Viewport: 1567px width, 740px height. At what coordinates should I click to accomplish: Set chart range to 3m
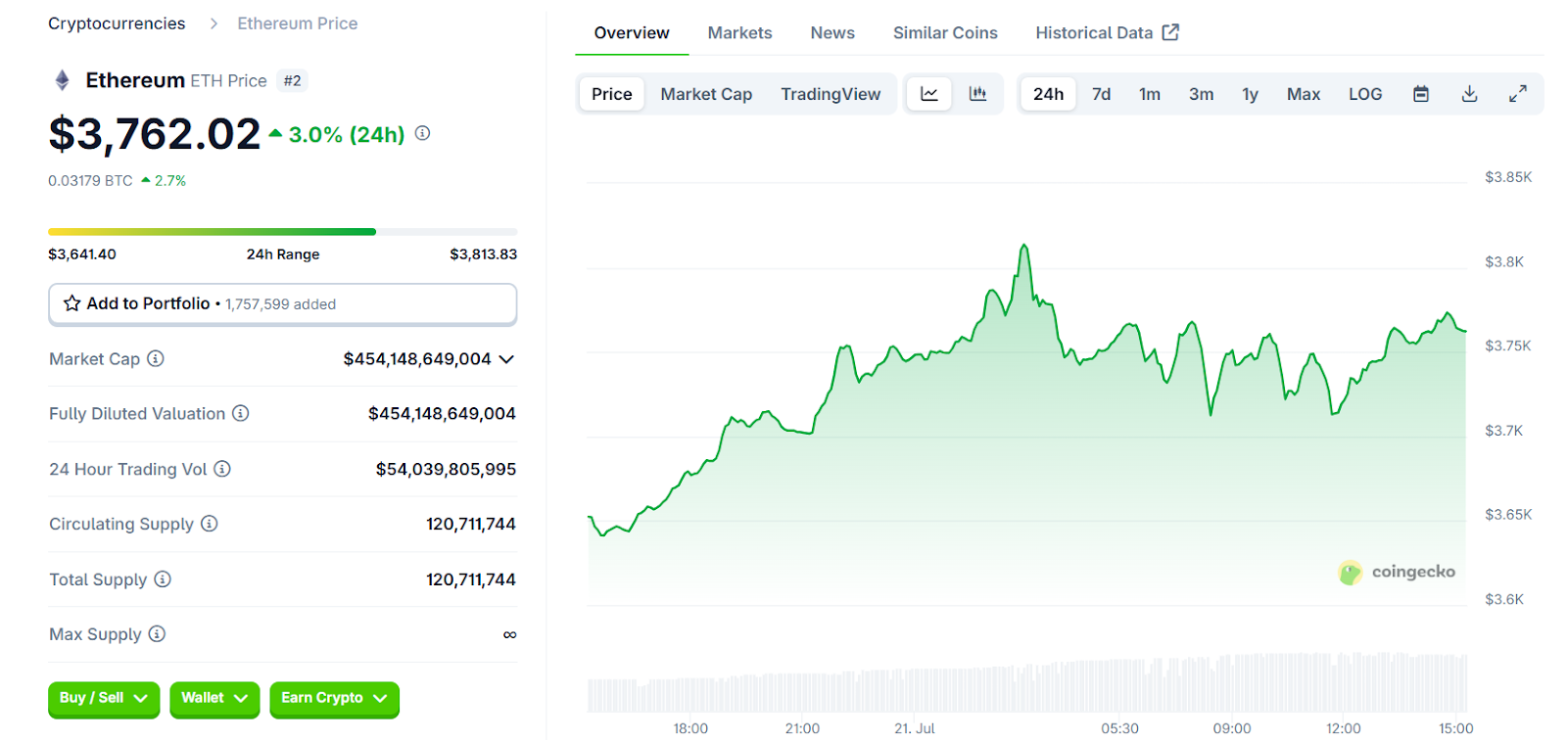coord(1202,94)
